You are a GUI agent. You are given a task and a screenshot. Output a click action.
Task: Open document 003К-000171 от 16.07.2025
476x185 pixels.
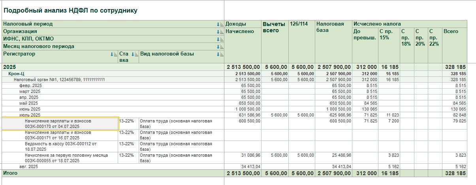[x=60, y=135]
